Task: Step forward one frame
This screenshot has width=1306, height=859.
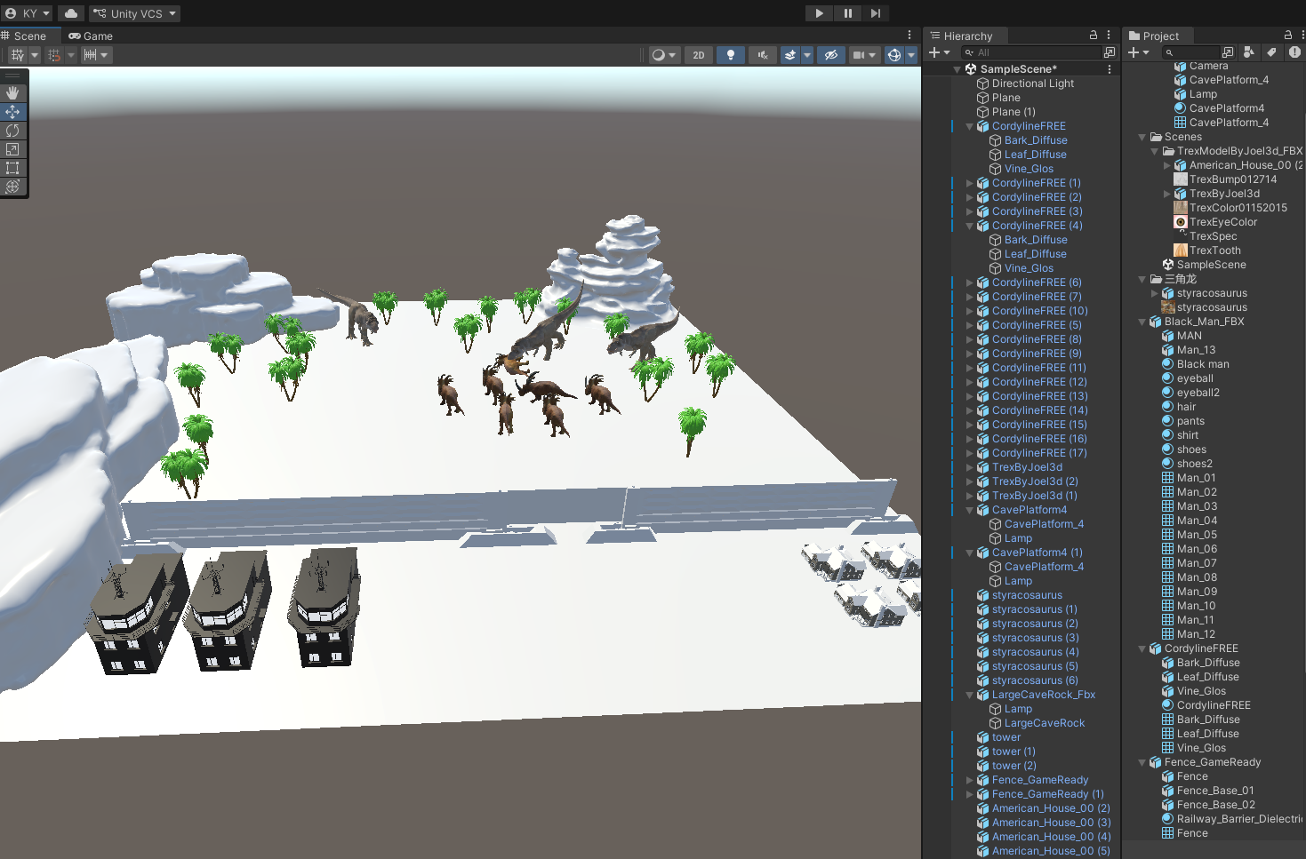Action: pyautogui.click(x=876, y=13)
